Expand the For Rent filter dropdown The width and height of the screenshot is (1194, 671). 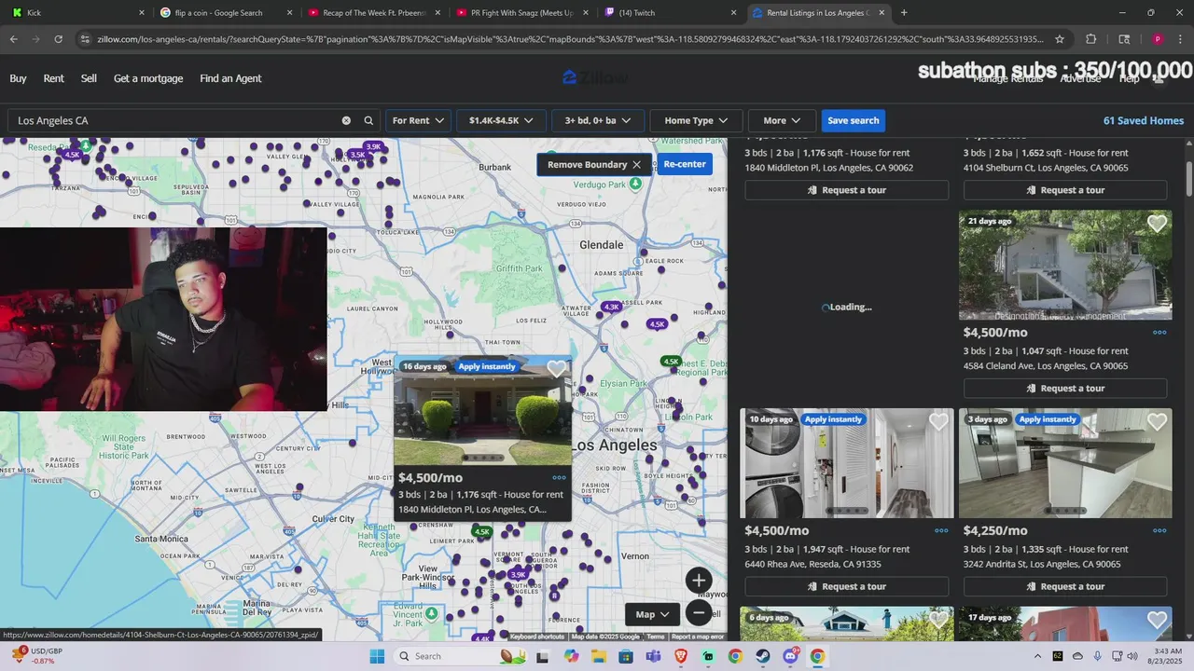point(418,120)
